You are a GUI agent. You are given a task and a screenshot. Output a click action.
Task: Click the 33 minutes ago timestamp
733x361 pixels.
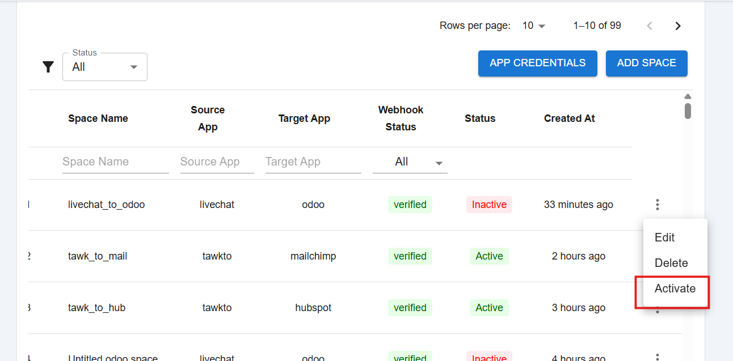(x=579, y=205)
